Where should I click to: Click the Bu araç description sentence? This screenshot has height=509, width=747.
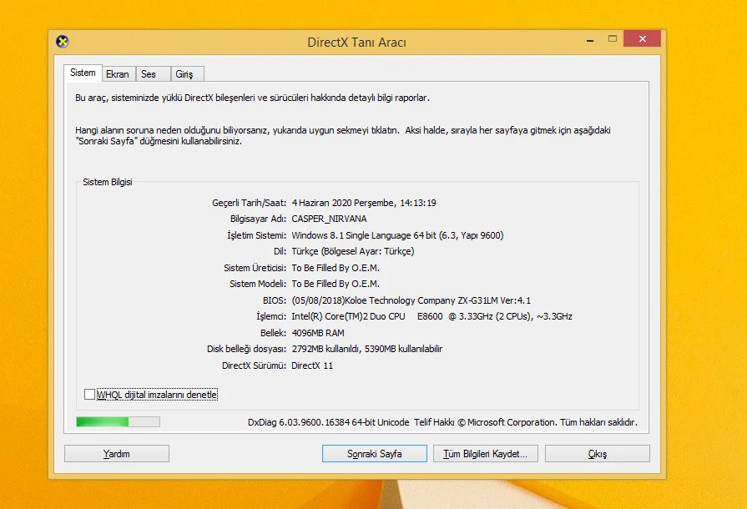point(253,98)
